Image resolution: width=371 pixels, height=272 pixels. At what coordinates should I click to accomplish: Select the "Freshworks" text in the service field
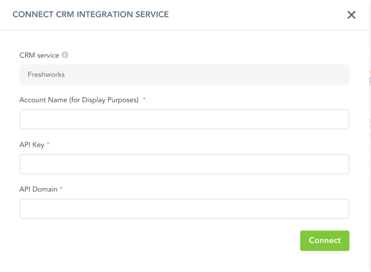click(x=46, y=75)
